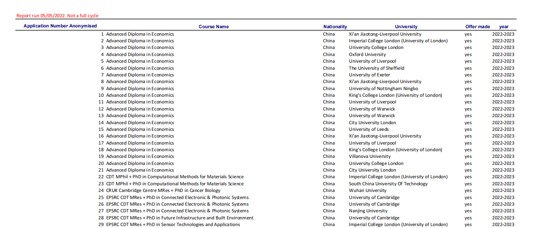The image size is (537, 228).
Task: Select row 4 Oxford University cell
Action: (x=367, y=54)
